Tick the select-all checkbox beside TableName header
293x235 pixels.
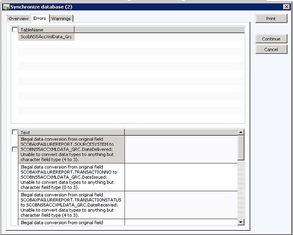tap(15, 29)
